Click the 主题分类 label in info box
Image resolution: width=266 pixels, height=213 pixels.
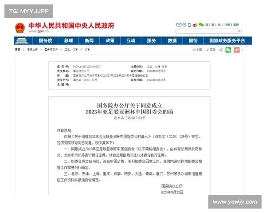tap(137, 67)
